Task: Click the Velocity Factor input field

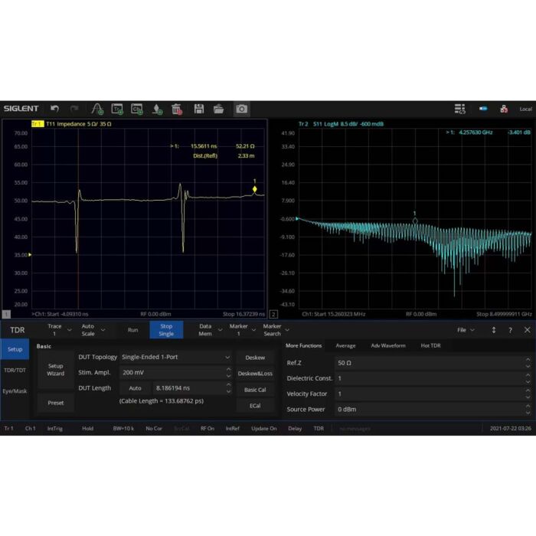Action: (429, 394)
